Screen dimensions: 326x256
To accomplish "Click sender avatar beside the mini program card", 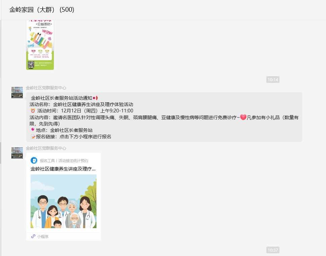I will [17, 153].
